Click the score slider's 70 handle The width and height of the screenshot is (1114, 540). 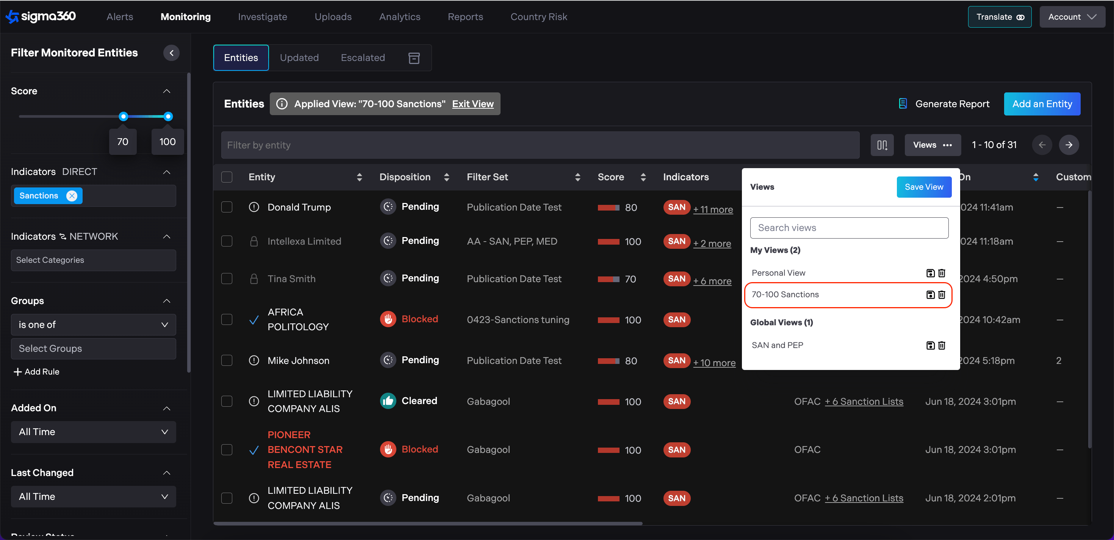point(123,116)
